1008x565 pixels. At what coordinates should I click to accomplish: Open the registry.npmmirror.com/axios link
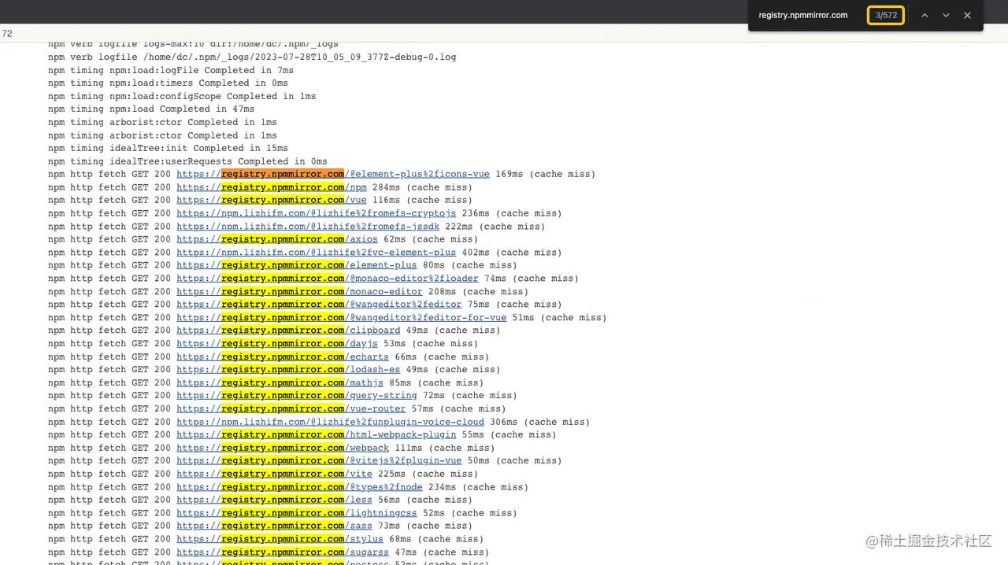pyautogui.click(x=277, y=239)
